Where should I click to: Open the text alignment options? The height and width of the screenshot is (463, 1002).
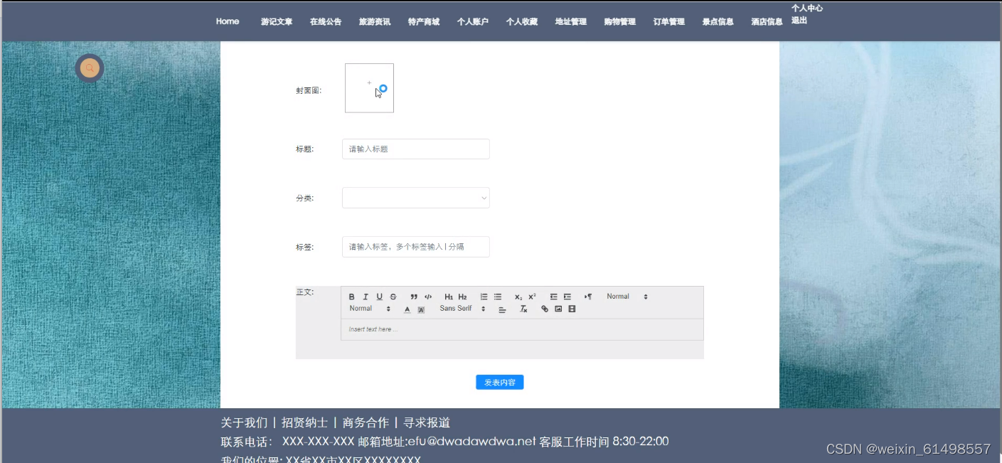coord(502,309)
